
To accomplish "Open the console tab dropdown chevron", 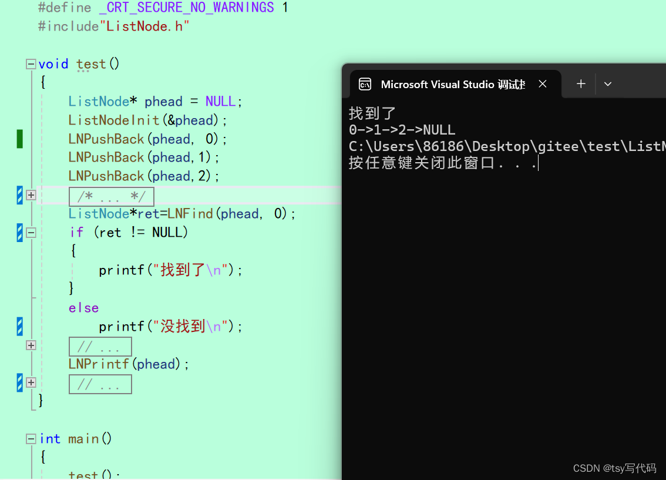I will [x=608, y=84].
